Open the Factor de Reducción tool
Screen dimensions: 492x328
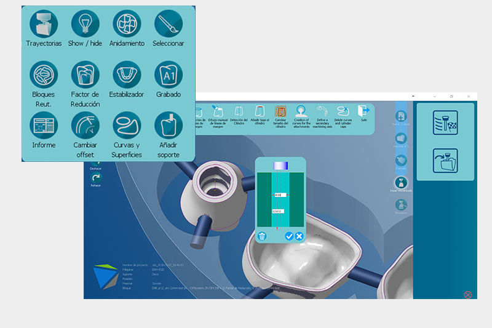point(85,74)
